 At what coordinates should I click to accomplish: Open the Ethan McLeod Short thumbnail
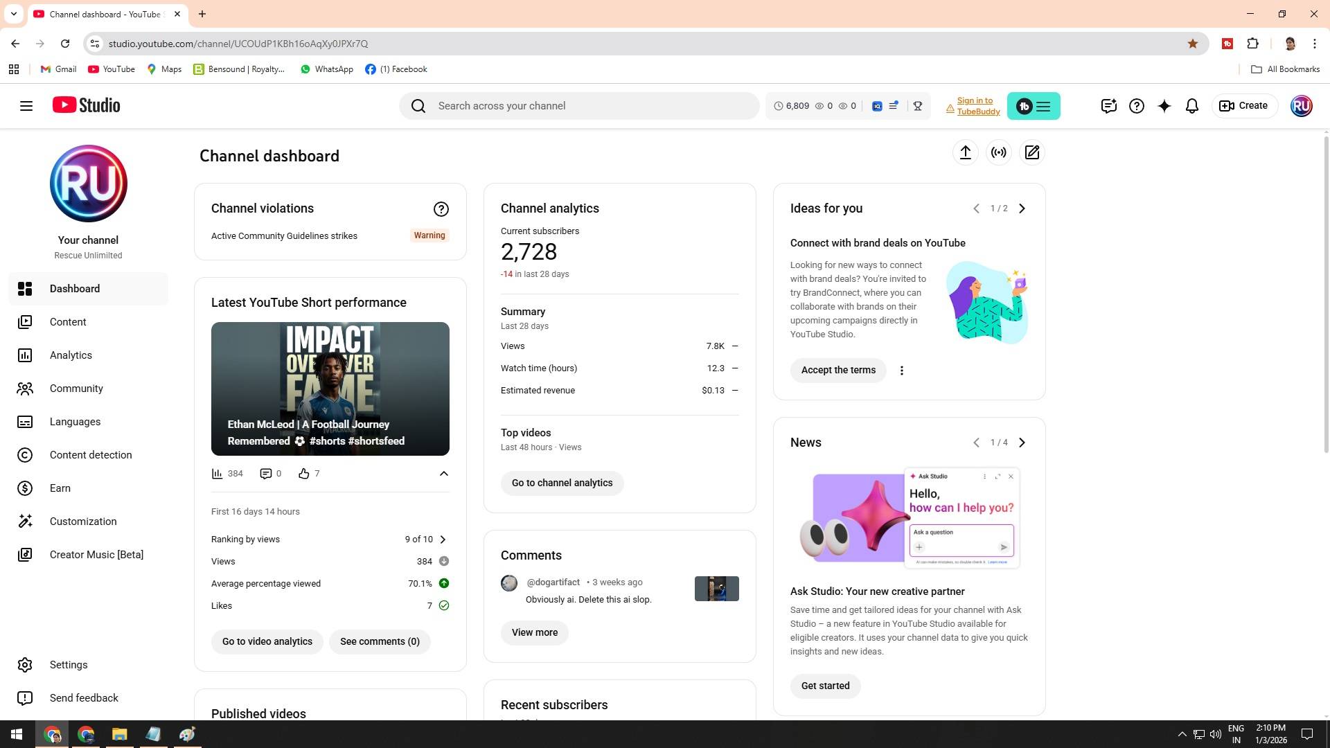point(330,389)
